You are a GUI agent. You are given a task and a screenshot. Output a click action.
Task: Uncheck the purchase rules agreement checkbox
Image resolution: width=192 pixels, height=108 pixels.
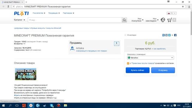128,63
